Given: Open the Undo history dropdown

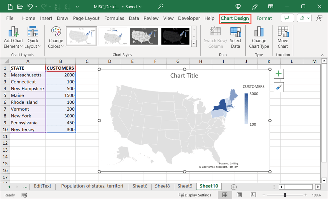Looking at the screenshot, I should [x=36, y=6].
